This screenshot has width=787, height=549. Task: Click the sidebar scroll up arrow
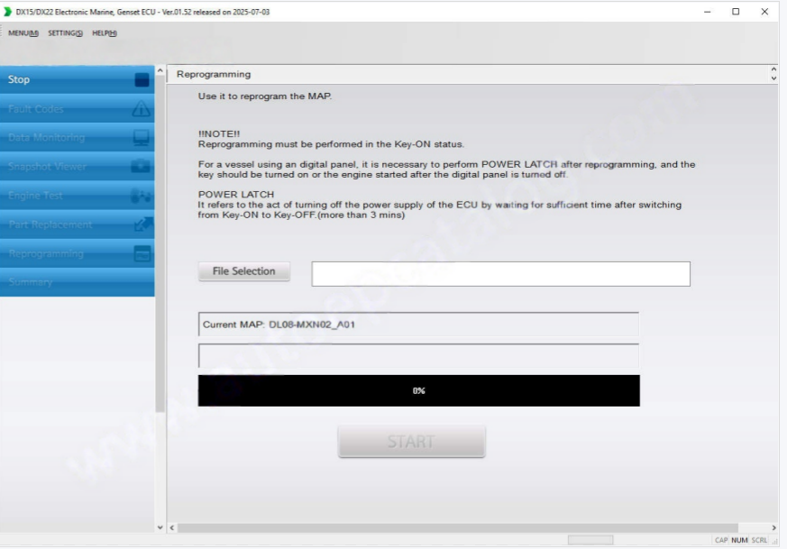point(160,71)
